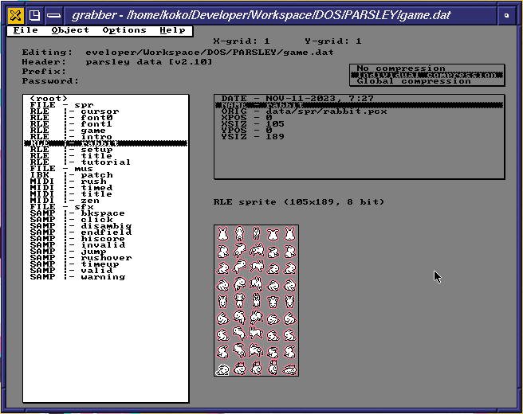Image resolution: width=523 pixels, height=414 pixels.
Task: Open the Help menu
Action: [x=172, y=30]
